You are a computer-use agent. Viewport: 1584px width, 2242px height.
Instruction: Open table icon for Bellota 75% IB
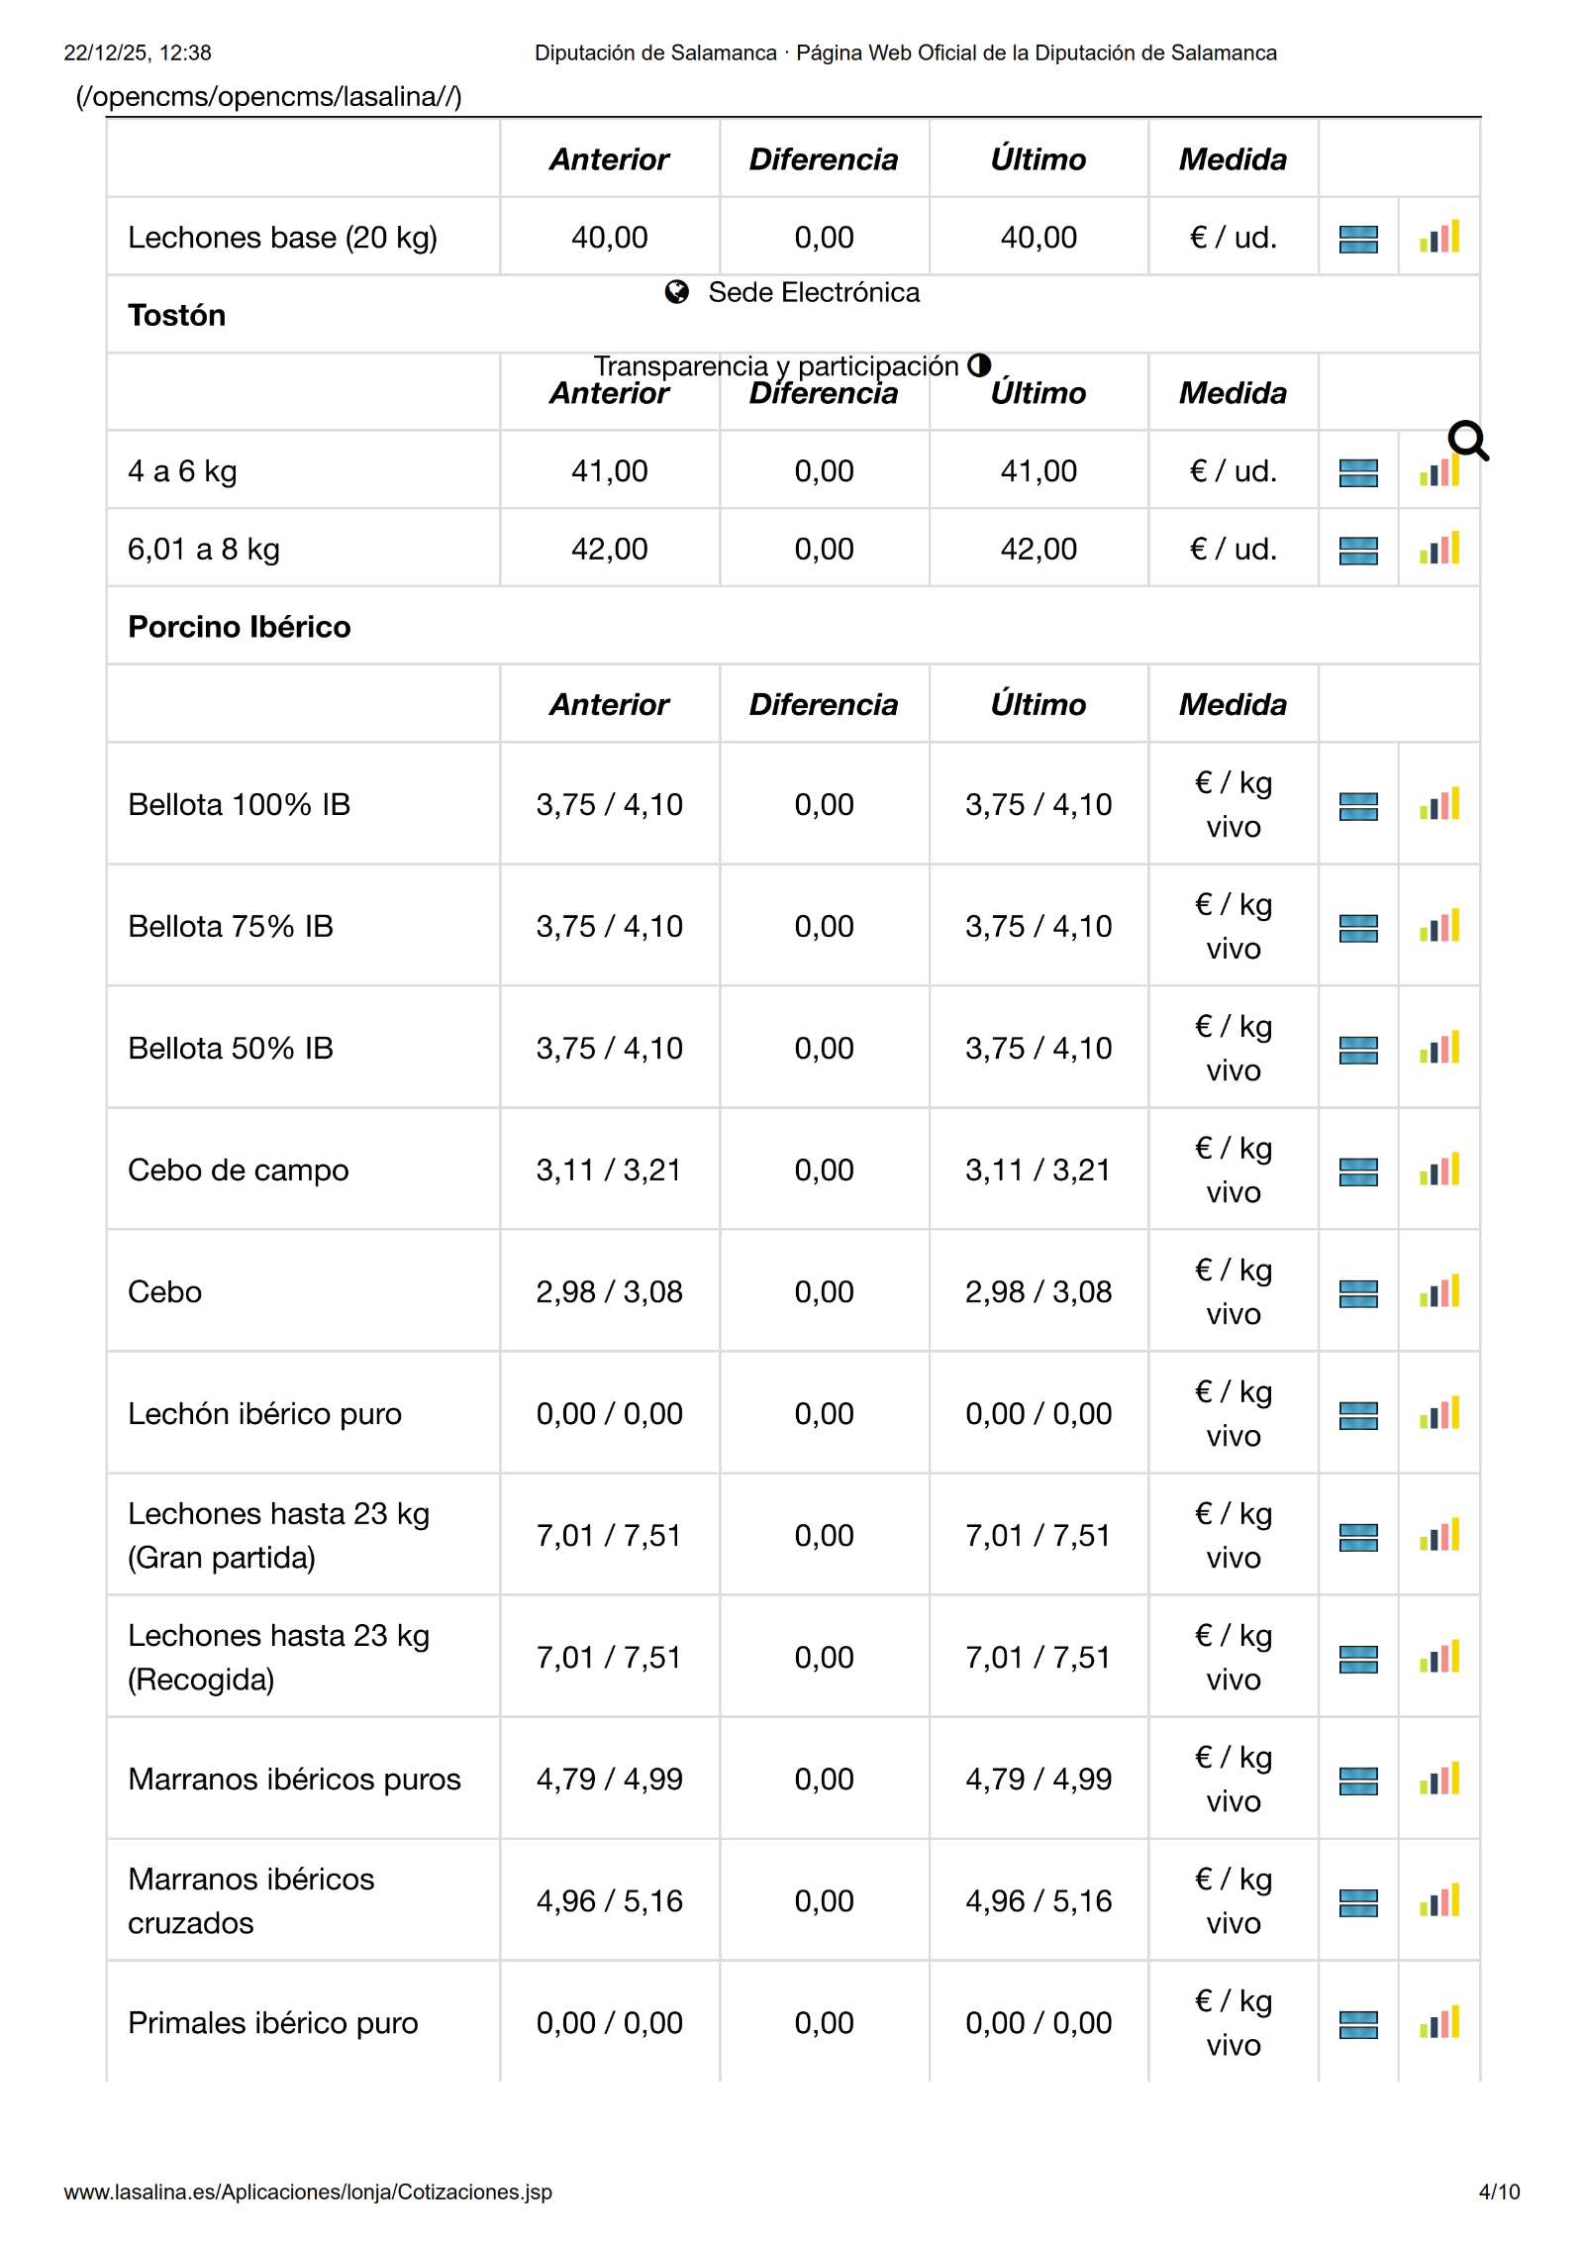pos(1358,928)
